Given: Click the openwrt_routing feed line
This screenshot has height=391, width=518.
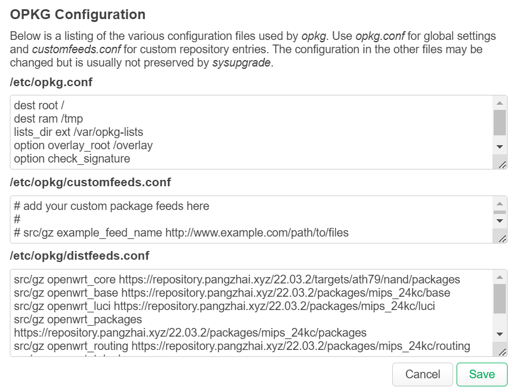Looking at the screenshot, I should pyautogui.click(x=242, y=346).
